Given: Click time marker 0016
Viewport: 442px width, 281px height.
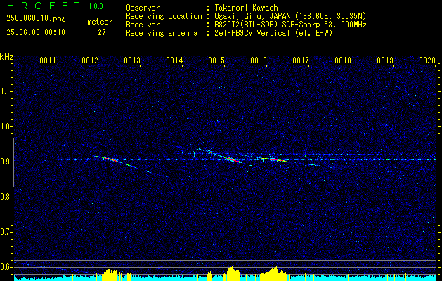Looking at the screenshot, I should point(259,60).
